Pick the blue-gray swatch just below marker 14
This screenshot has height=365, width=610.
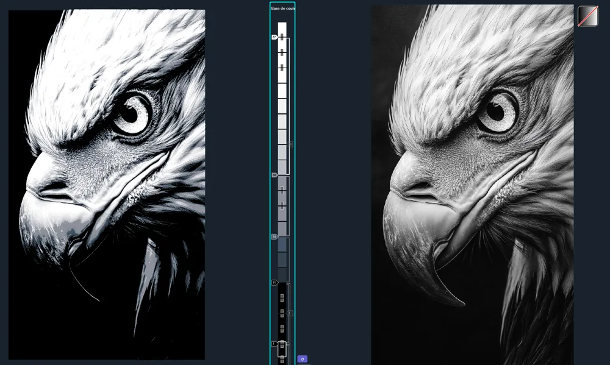point(282,245)
